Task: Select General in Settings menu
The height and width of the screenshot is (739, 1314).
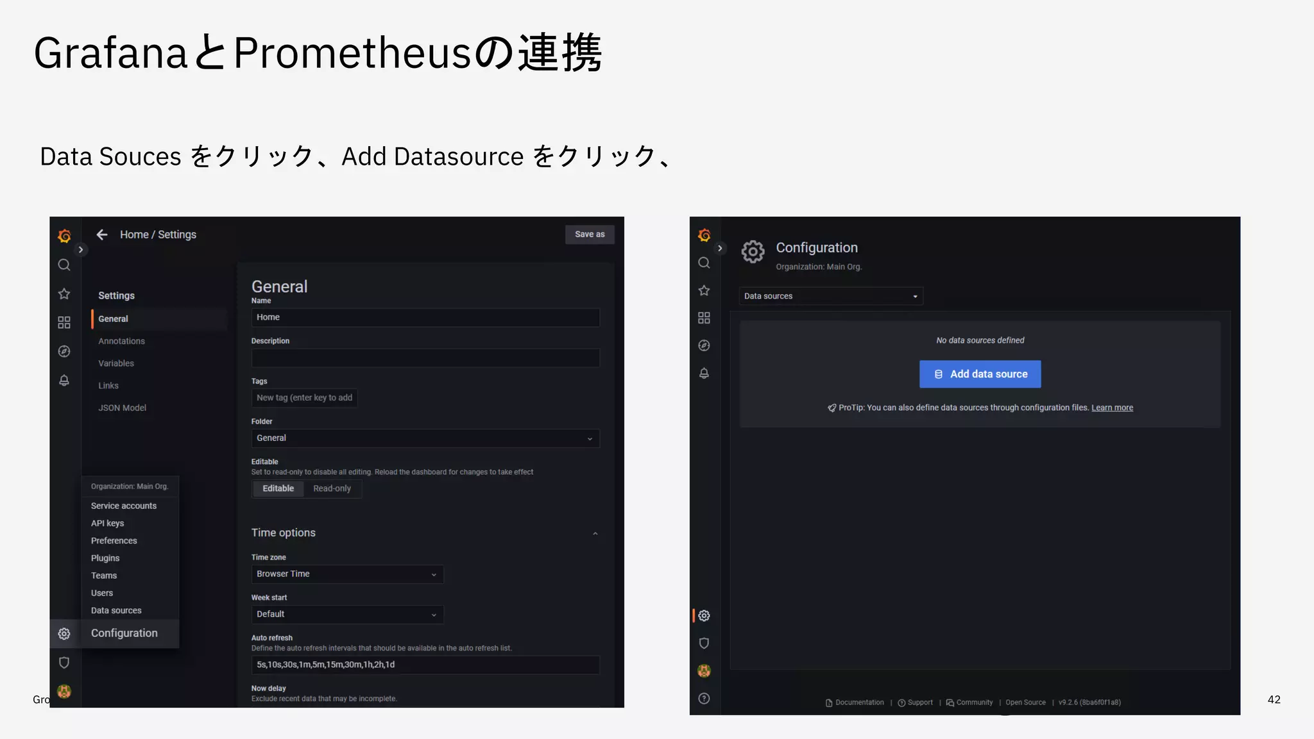Action: coord(159,319)
